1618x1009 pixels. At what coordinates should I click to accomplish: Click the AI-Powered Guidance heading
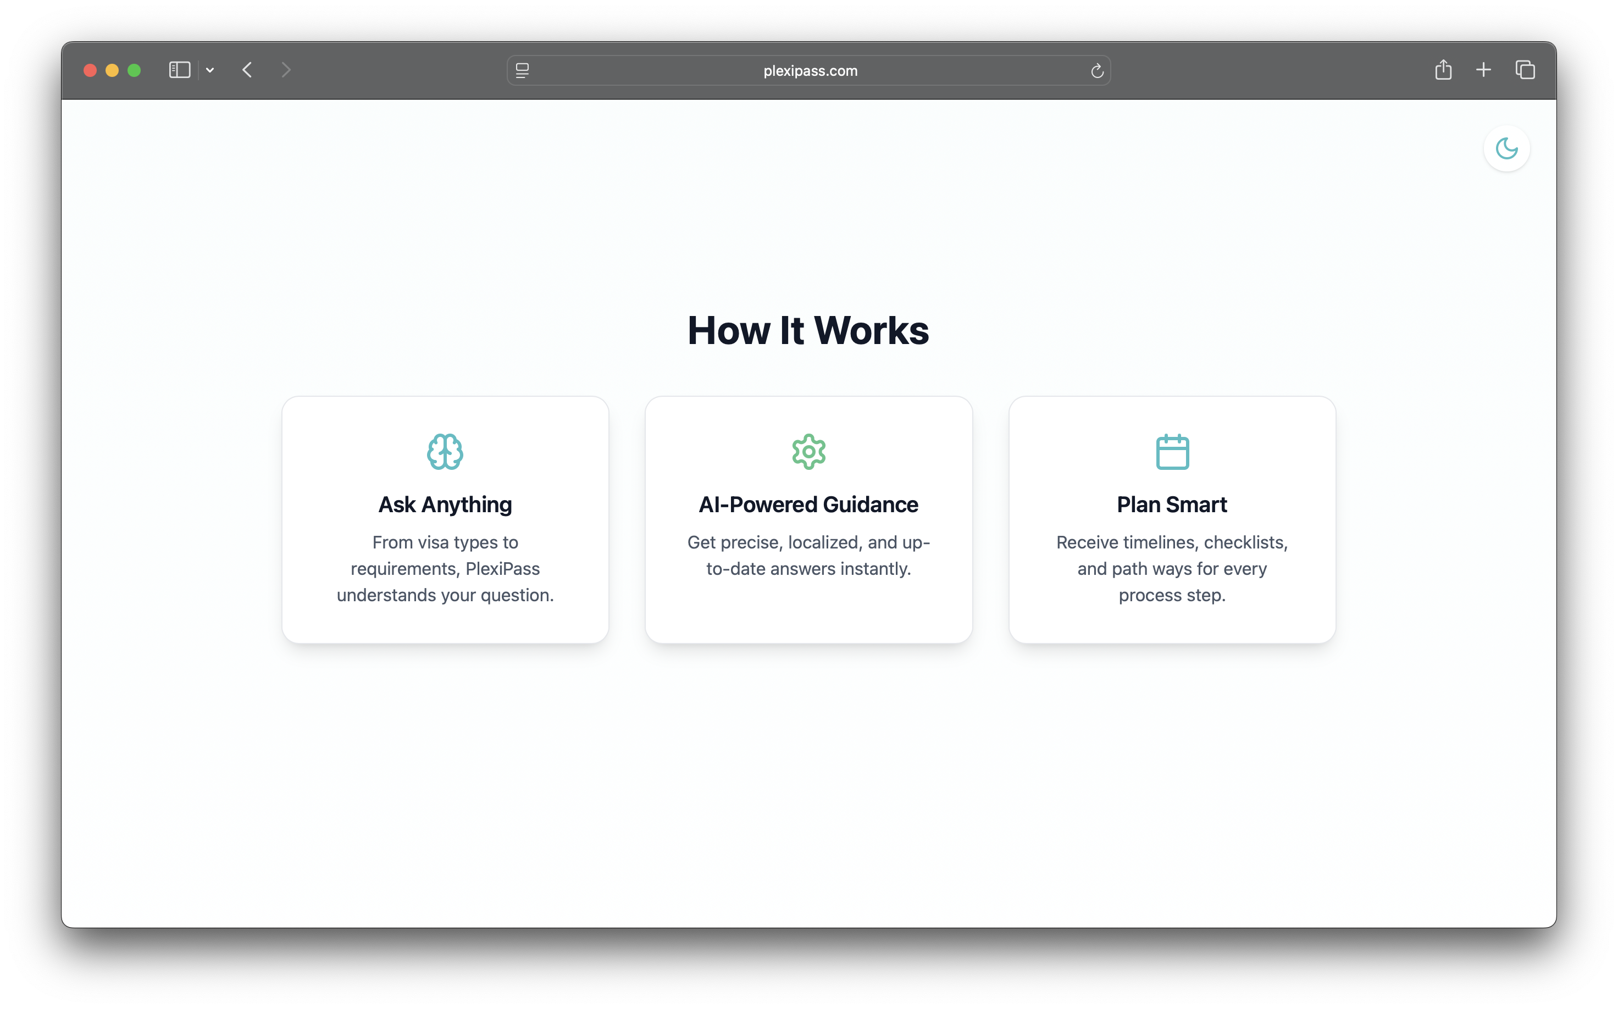coord(808,504)
